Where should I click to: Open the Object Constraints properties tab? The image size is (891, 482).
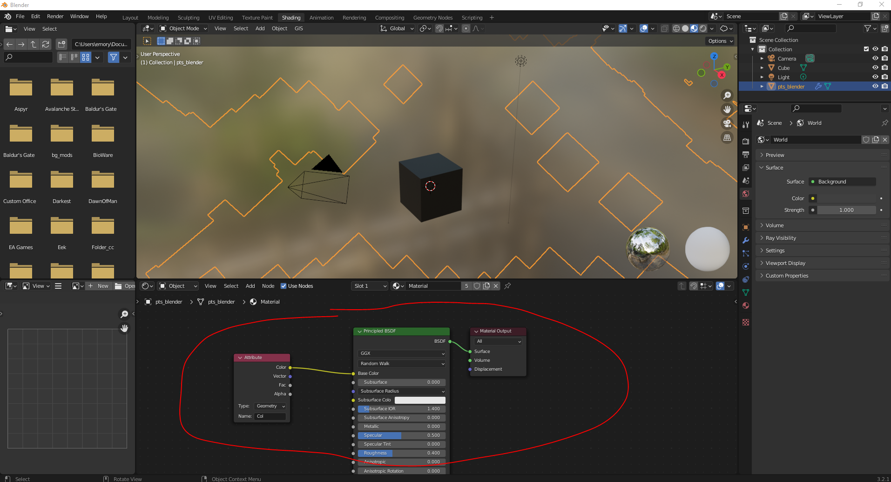tap(746, 279)
